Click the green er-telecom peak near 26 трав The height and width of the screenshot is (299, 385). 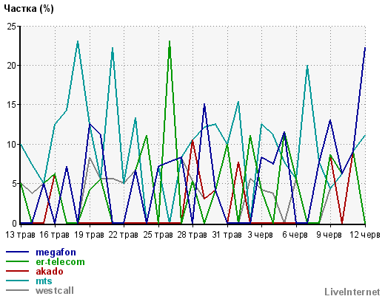pos(170,42)
